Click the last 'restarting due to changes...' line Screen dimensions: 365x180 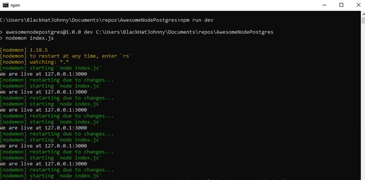point(57,170)
